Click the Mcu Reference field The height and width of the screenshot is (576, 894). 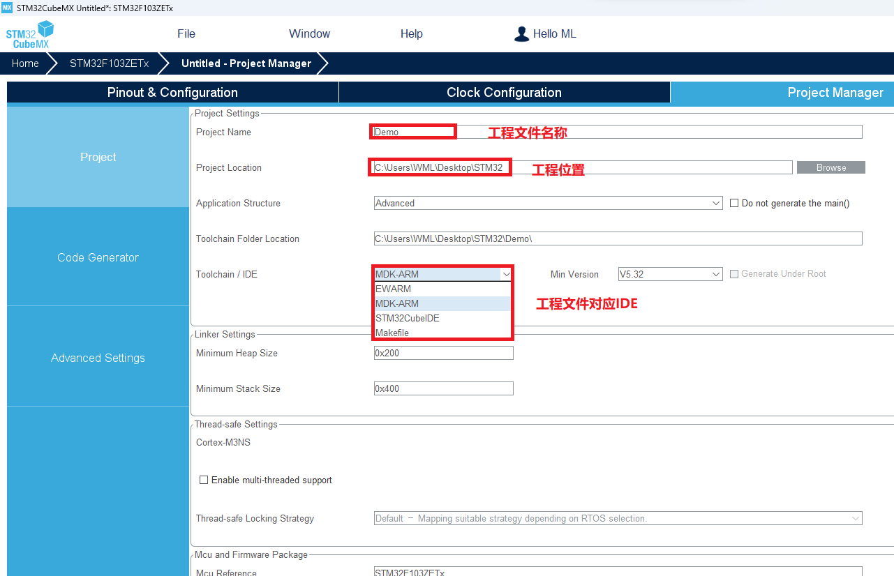coord(618,573)
